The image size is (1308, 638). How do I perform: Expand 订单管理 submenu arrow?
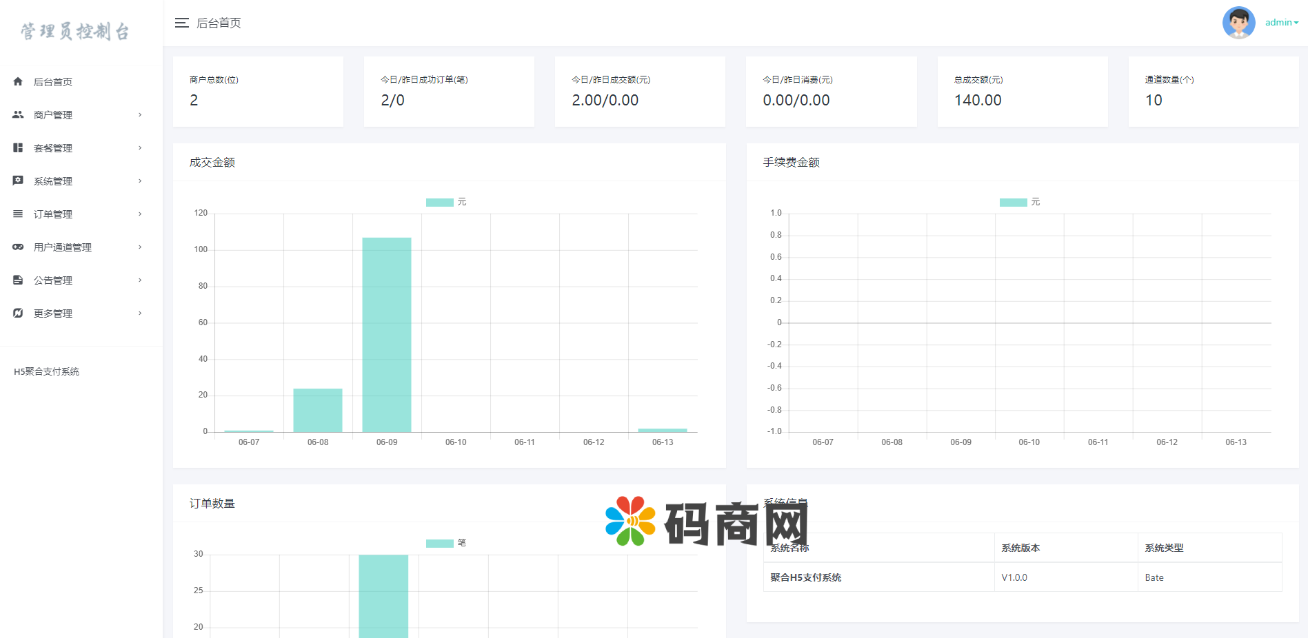[x=140, y=214]
